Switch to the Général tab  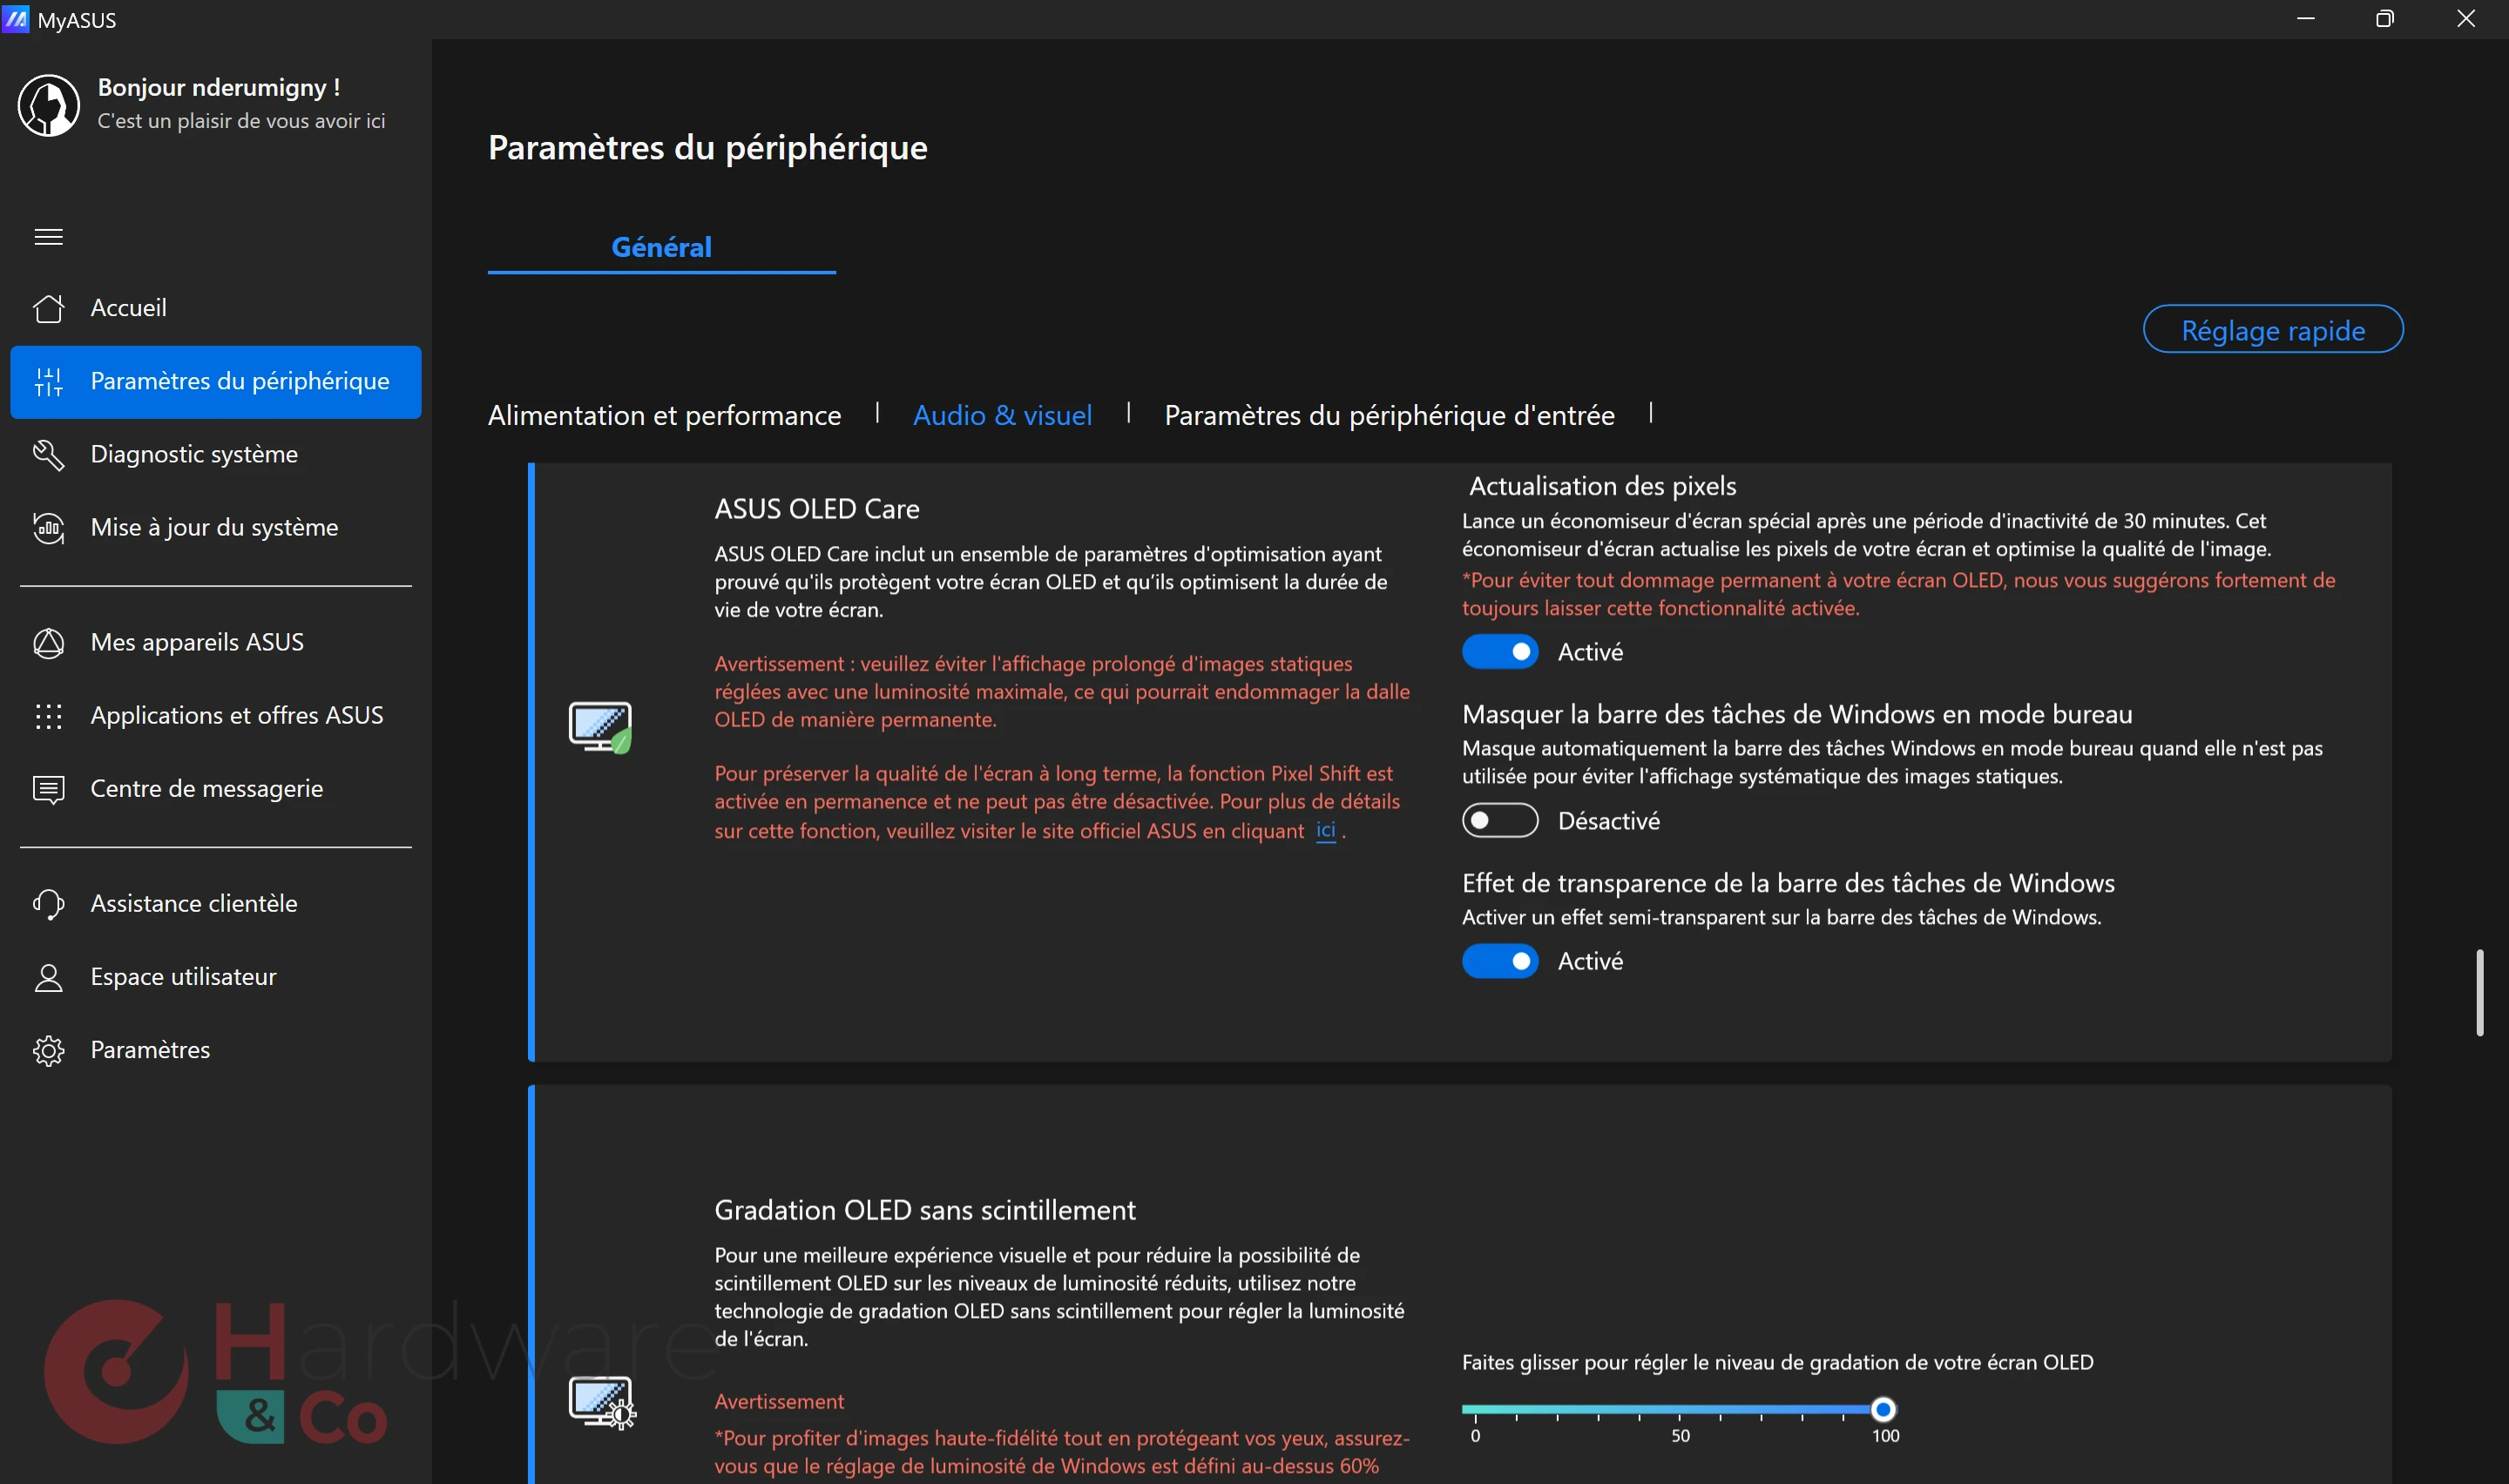[661, 247]
